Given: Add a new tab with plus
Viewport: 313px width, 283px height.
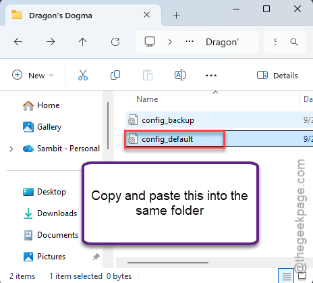Looking at the screenshot, I should point(177,16).
